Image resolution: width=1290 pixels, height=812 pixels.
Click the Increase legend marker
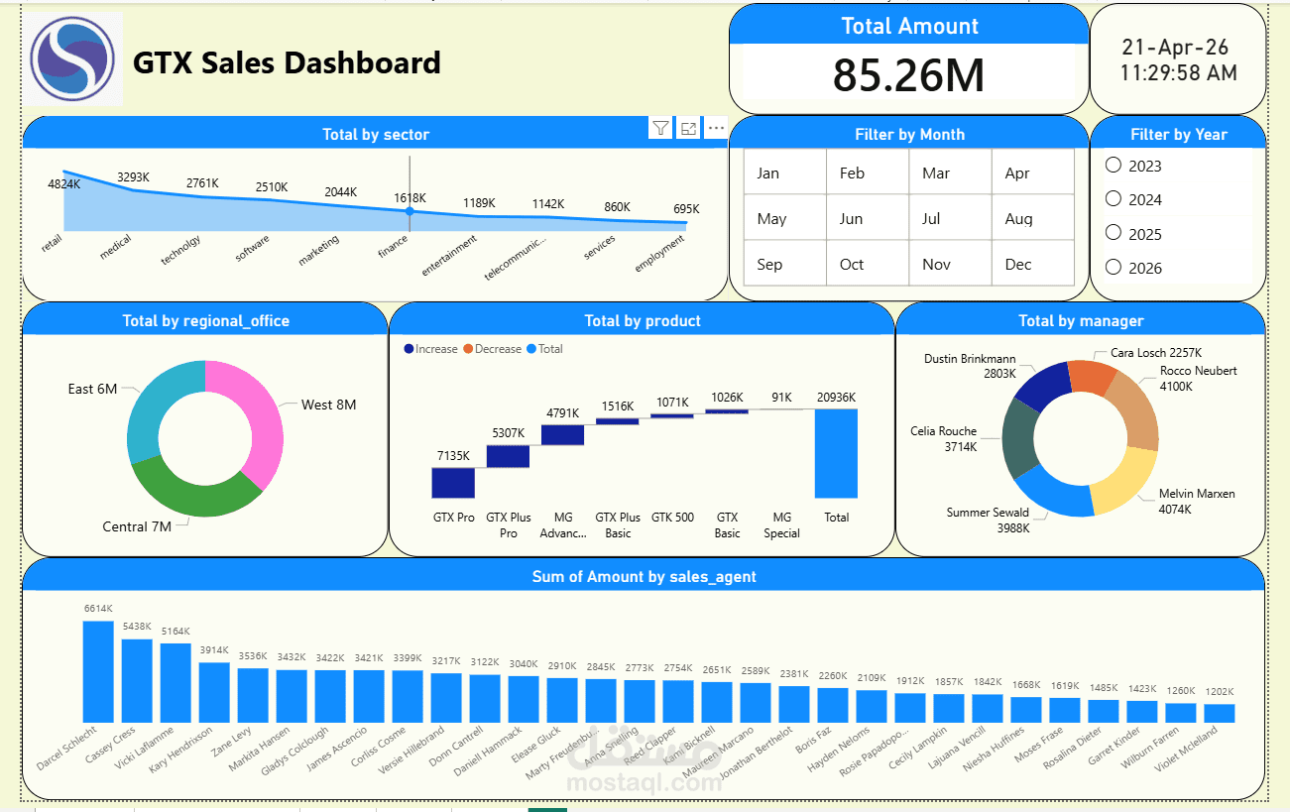409,349
